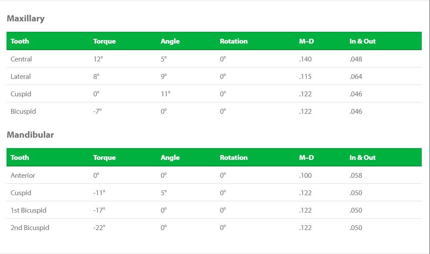Click the Maxillary Rotation column header
The width and height of the screenshot is (430, 254).
(234, 41)
